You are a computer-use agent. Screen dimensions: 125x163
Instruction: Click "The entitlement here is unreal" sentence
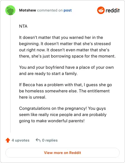(x=64, y=94)
